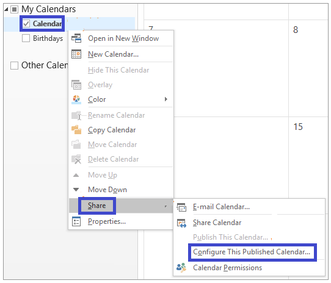The width and height of the screenshot is (331, 283).
Task: Click the Move Up triangle icon
Action: click(76, 175)
